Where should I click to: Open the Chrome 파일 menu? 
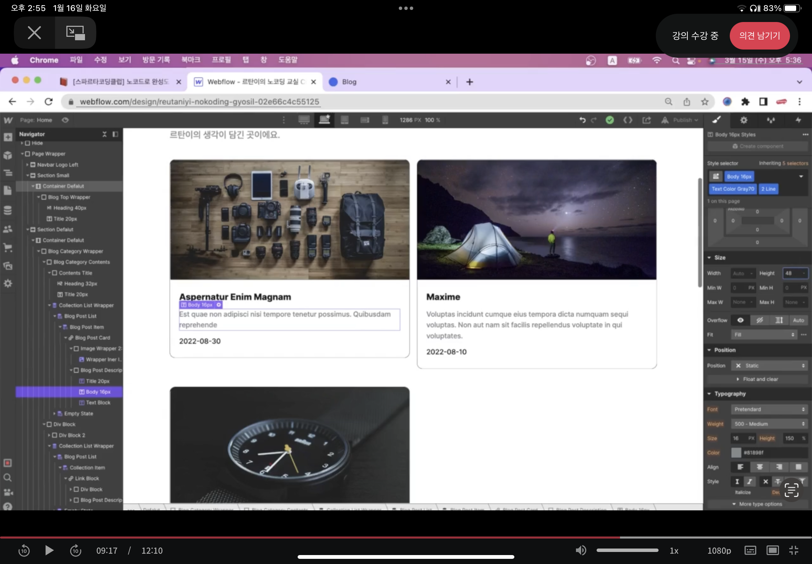pos(76,60)
